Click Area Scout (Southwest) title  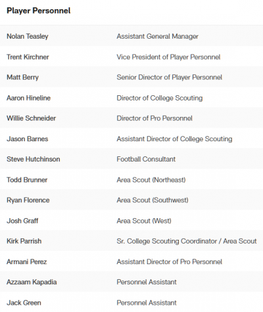pyautogui.click(x=153, y=200)
